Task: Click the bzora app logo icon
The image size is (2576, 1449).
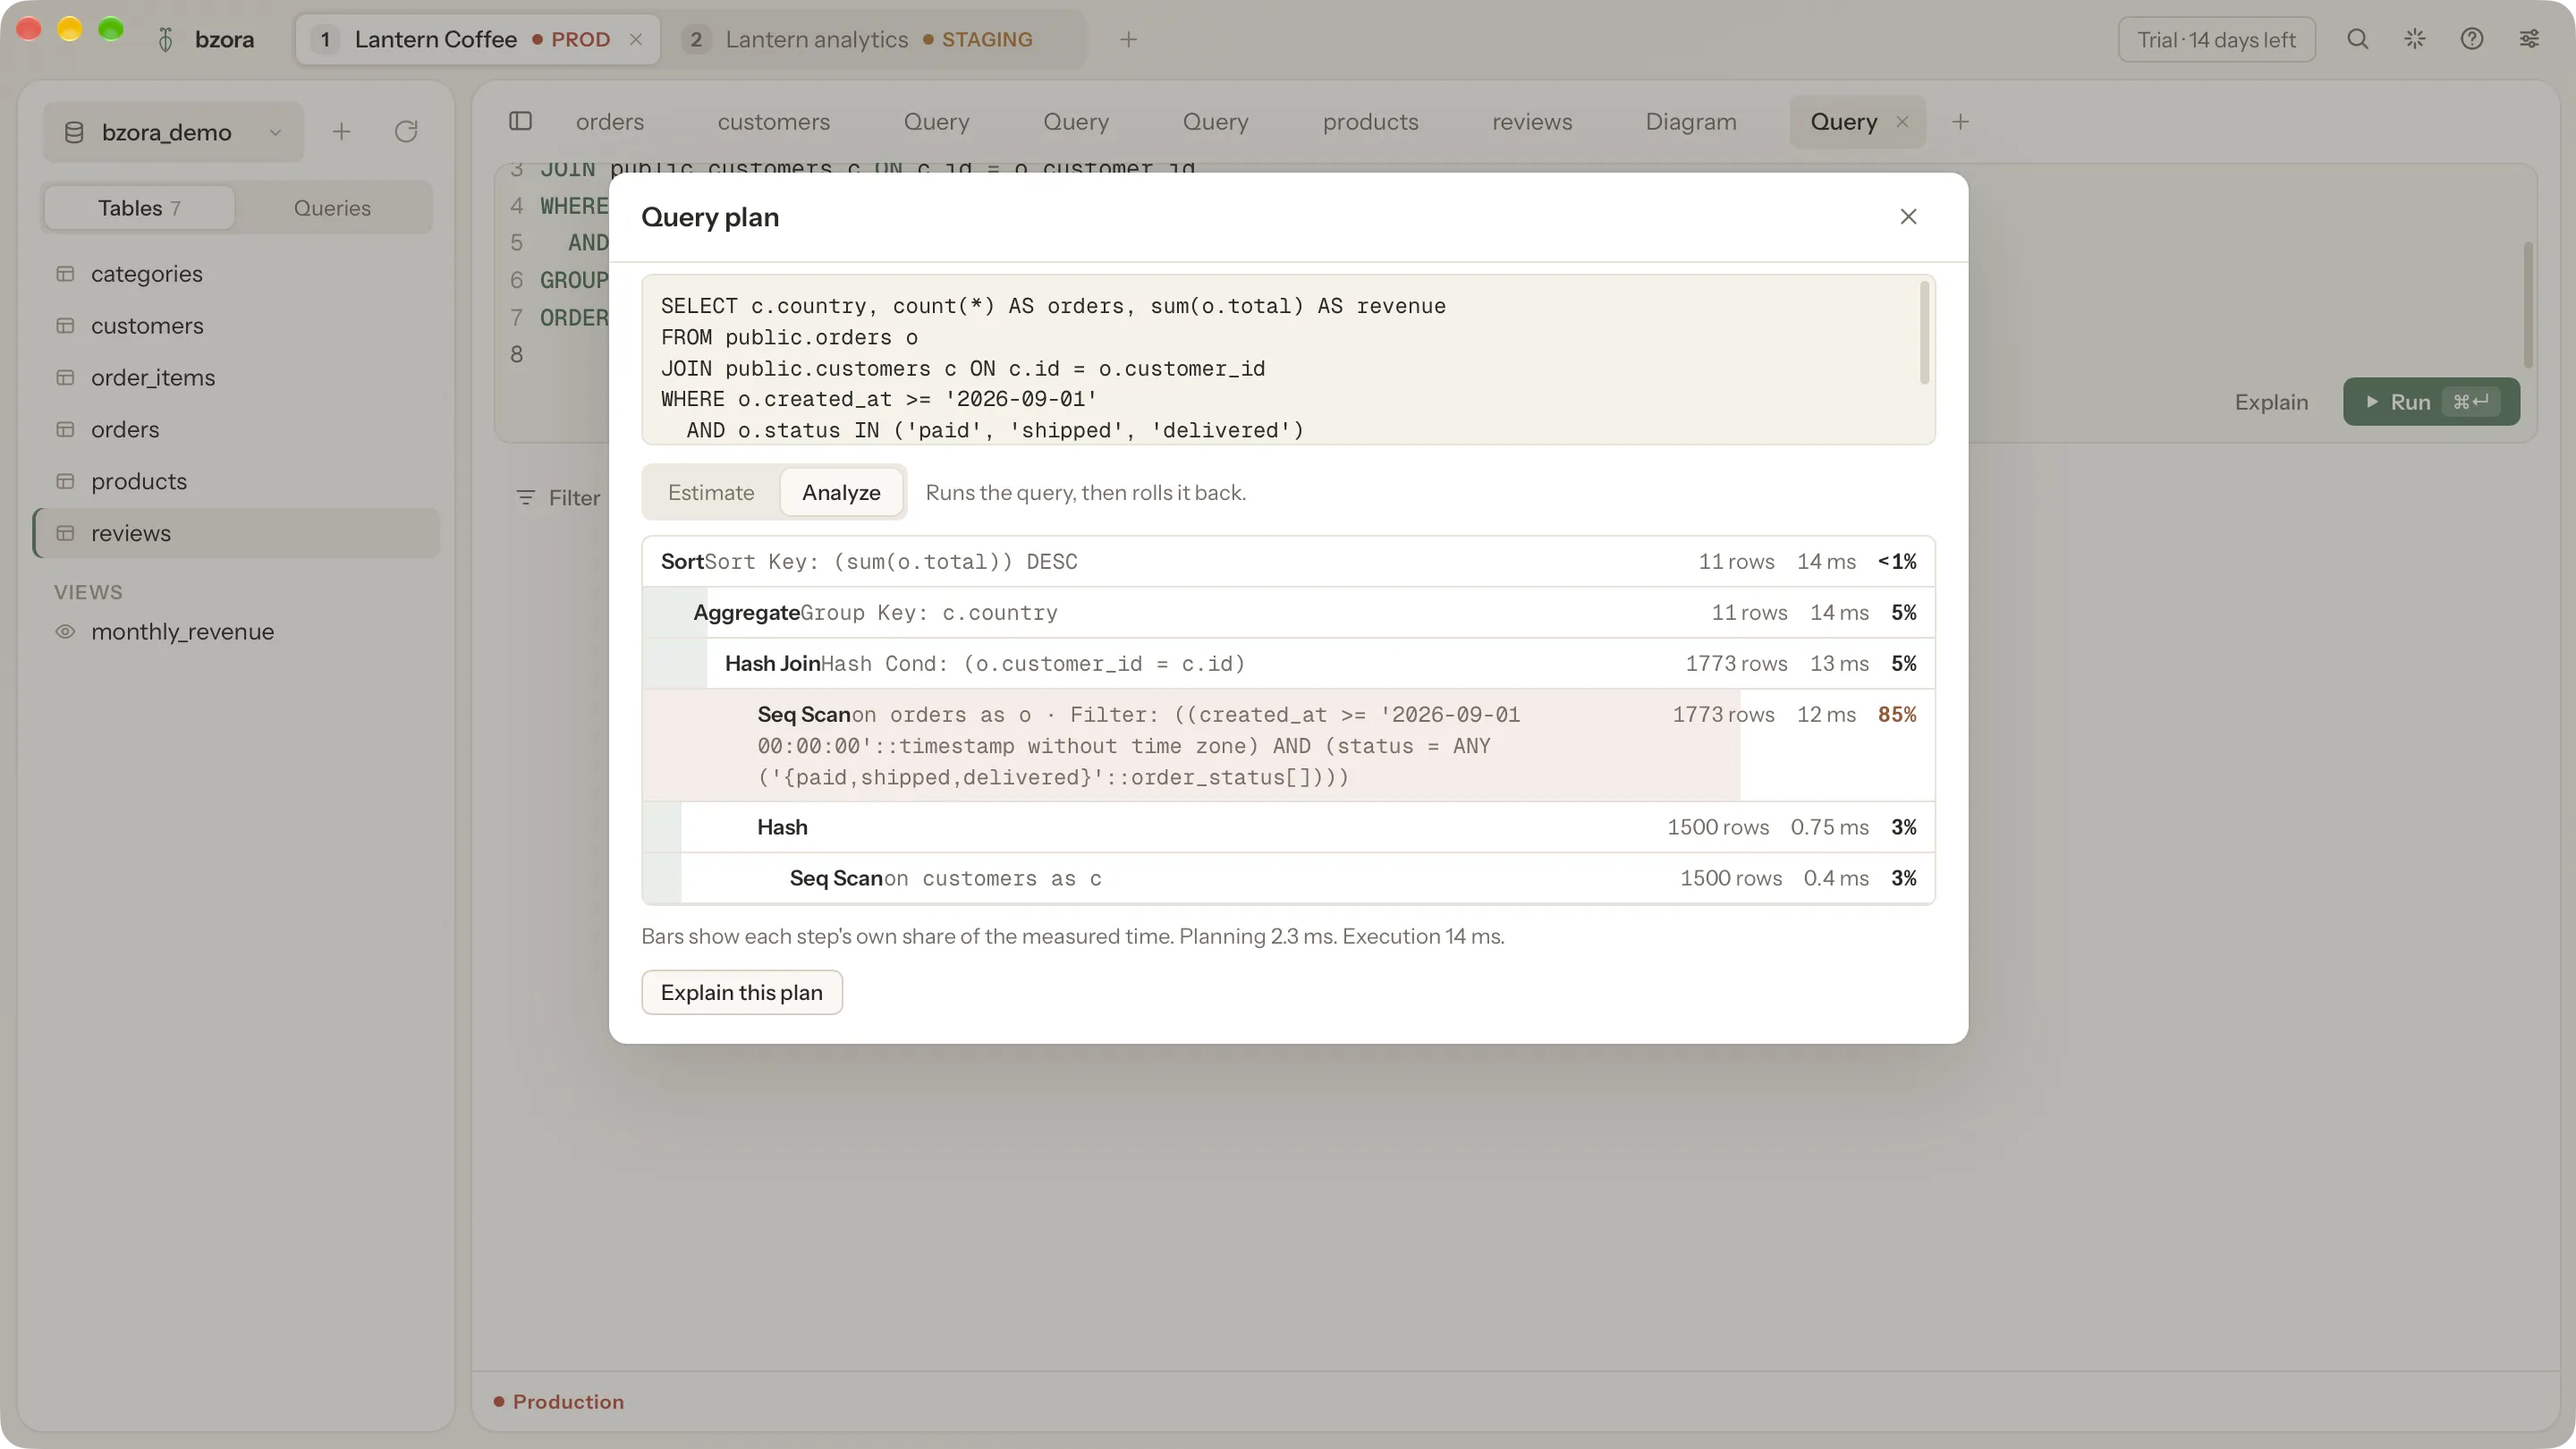Action: pyautogui.click(x=166, y=40)
